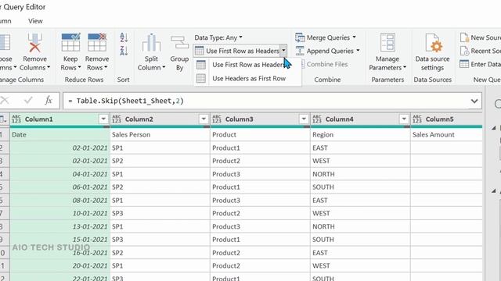Open the Data Type: Any dropdown

[218, 37]
